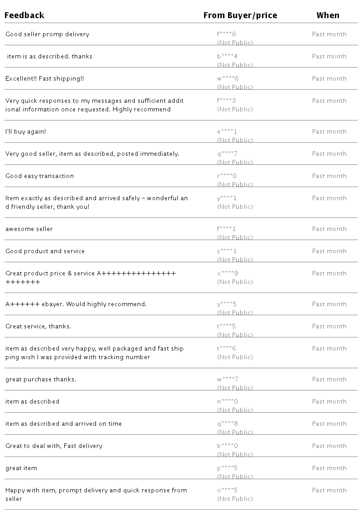Click buyer n****0 username

click(x=228, y=402)
